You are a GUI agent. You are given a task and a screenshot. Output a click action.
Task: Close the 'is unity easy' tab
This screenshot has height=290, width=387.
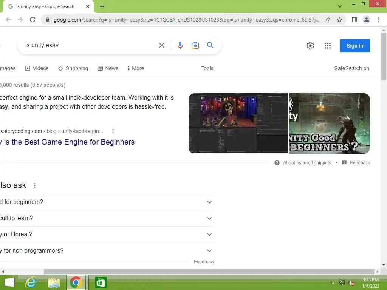(88, 6)
